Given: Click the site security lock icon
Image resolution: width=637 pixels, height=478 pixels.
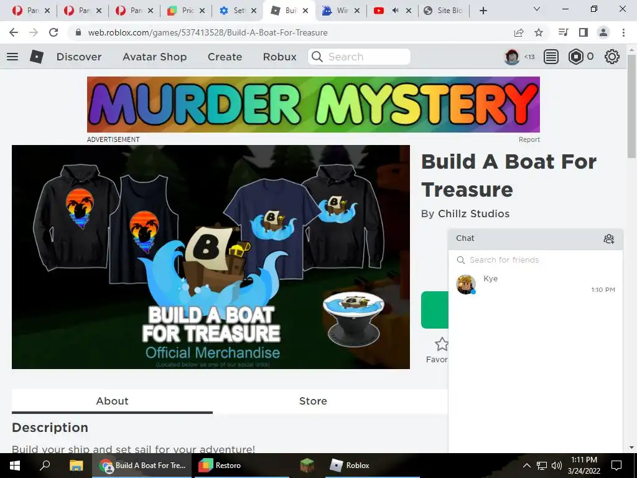Looking at the screenshot, I should coord(78,32).
